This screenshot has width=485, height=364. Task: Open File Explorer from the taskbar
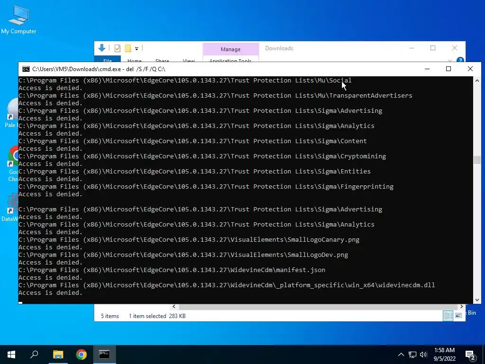pyautogui.click(x=58, y=355)
